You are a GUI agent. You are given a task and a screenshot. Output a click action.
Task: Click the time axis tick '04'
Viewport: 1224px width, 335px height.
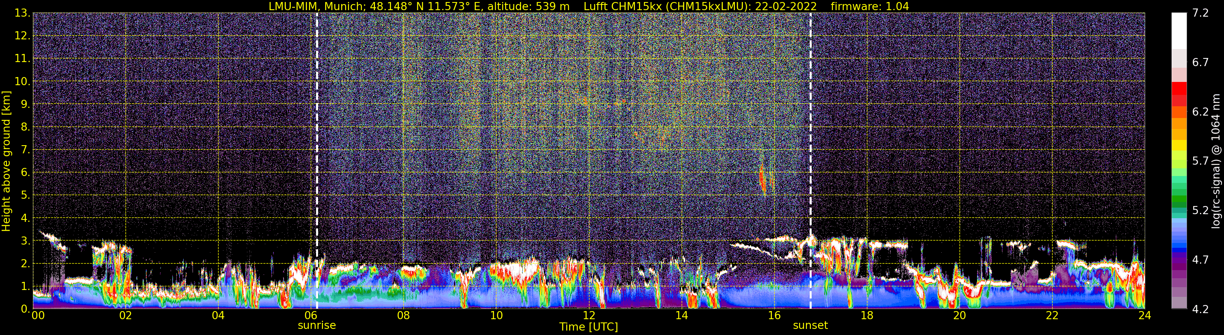218,316
